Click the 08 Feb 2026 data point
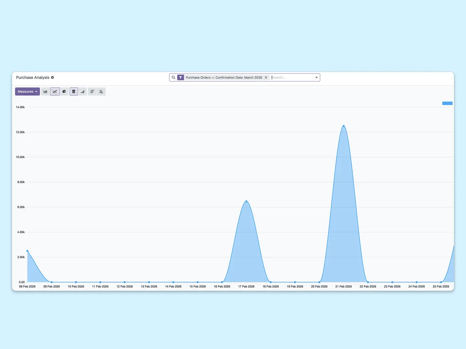The image size is (466, 349). 27,251
